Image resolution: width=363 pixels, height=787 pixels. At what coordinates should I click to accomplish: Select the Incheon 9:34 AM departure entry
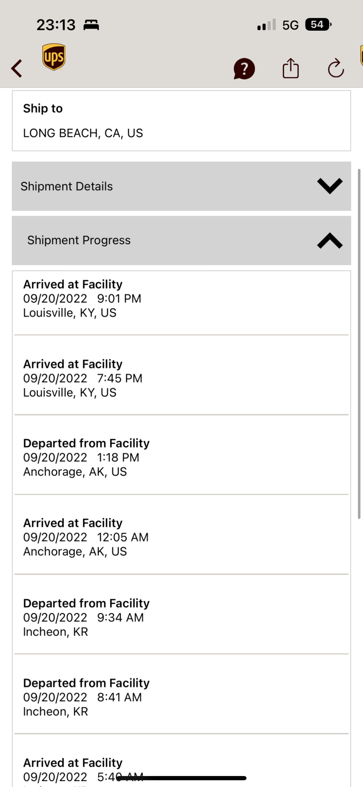tap(181, 617)
